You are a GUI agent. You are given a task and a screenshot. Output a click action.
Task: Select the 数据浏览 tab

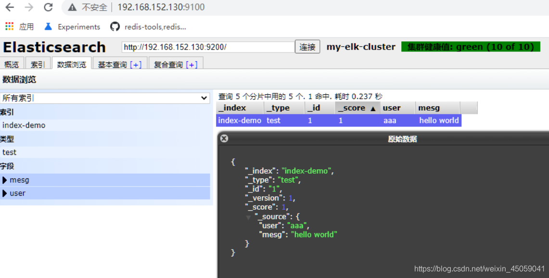click(x=72, y=64)
